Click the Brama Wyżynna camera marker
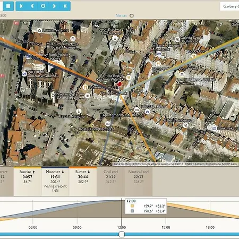The height and width of the screenshot is (239, 239). 39,30
